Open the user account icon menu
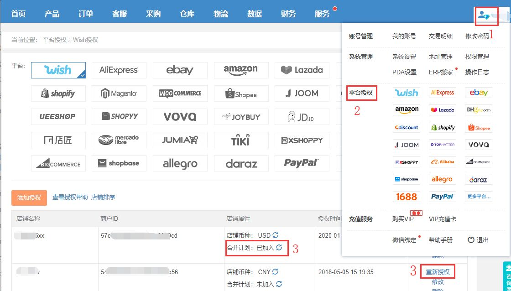 tap(484, 16)
